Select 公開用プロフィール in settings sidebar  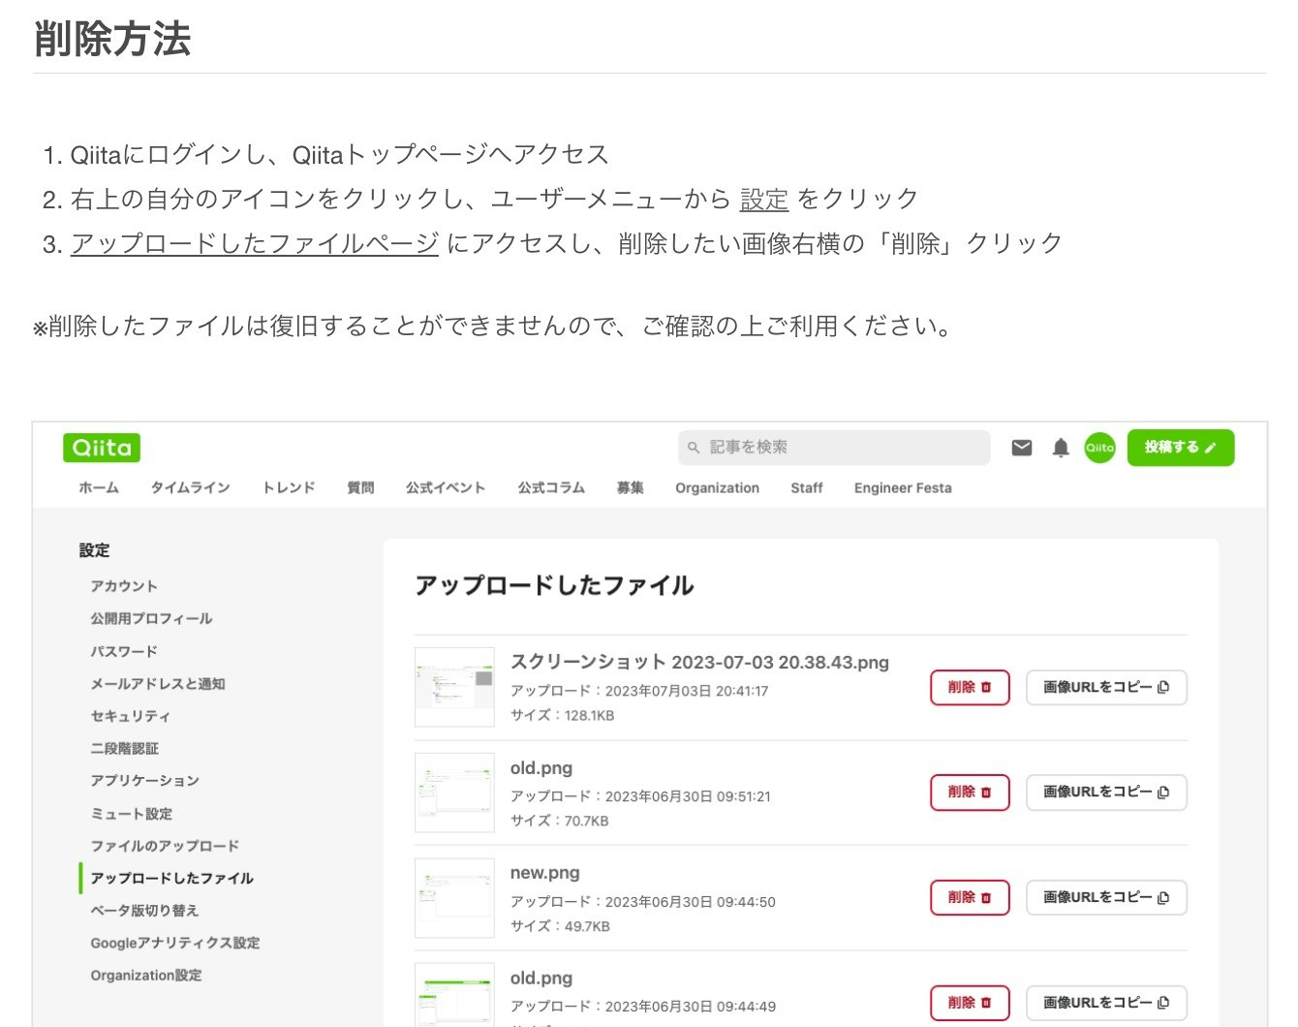(x=151, y=618)
